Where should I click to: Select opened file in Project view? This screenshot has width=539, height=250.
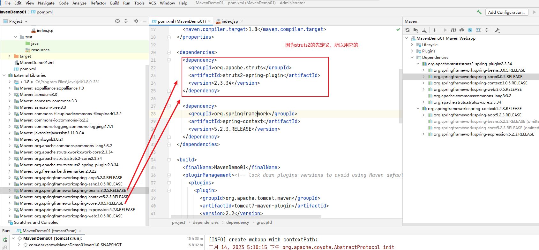[117, 21]
